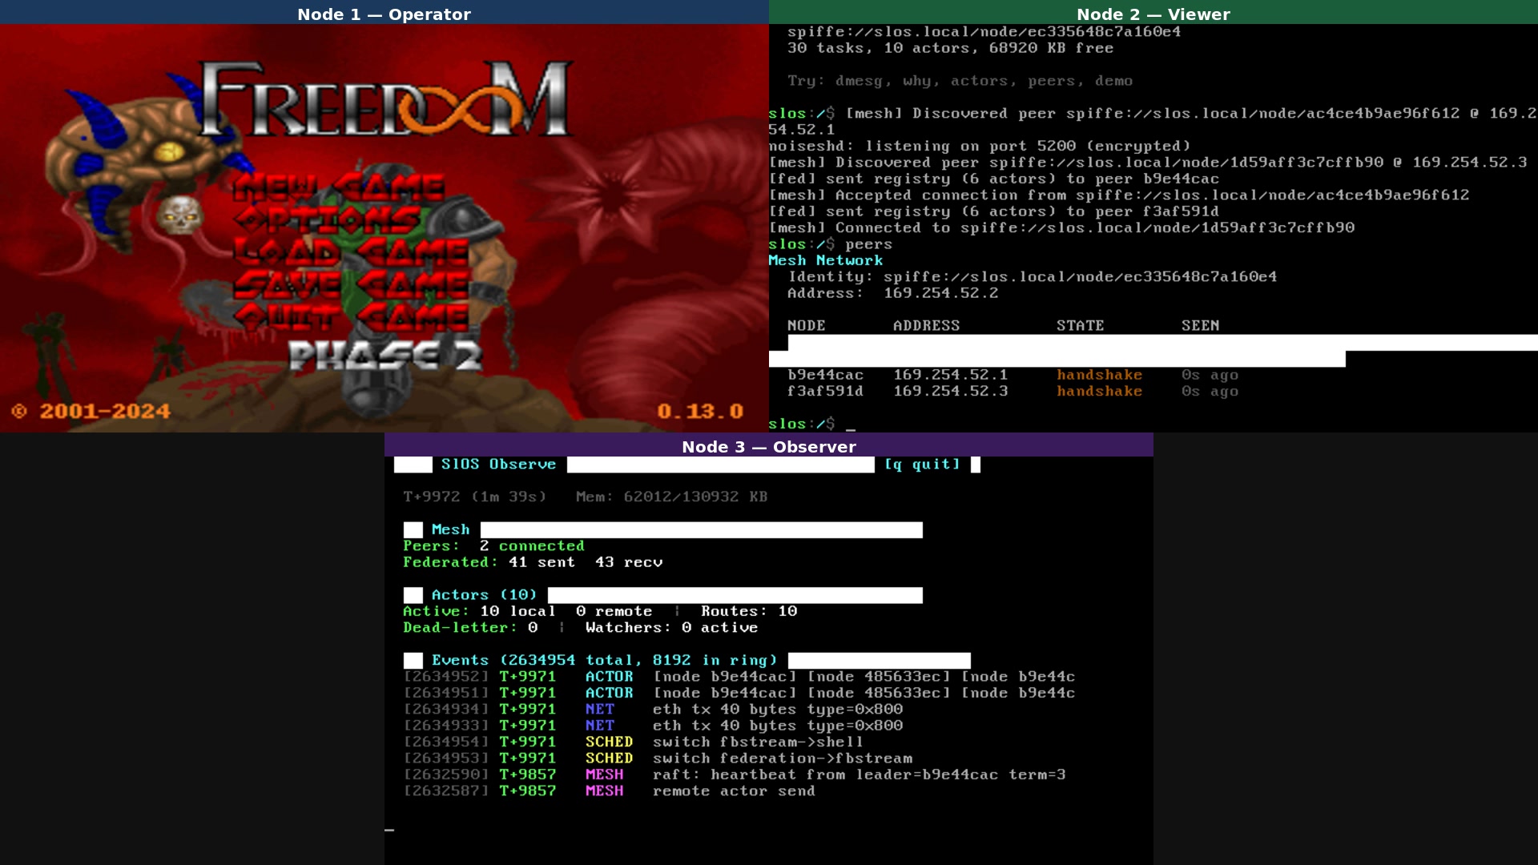Click the 'remote actor send' MESH event

pos(609,791)
